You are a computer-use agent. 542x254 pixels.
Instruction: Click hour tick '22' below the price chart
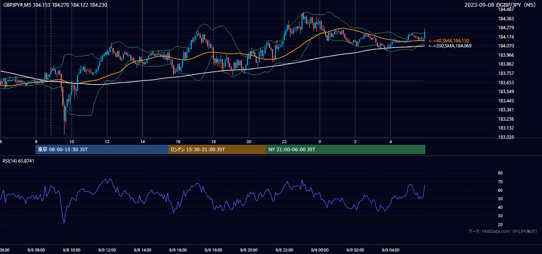284,141
